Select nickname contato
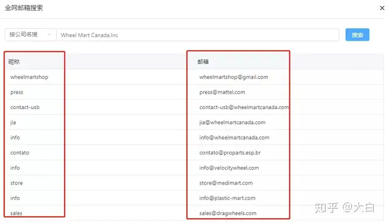The image size is (385, 223). [x=20, y=153]
